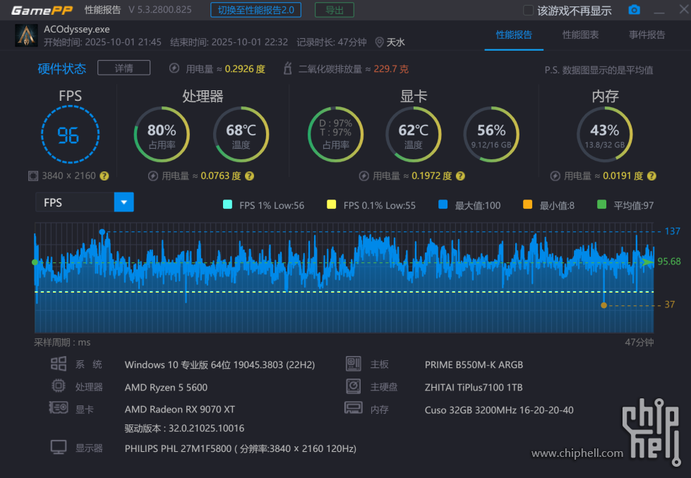
Task: Toggle the 平均值 legend series
Action: tap(601, 205)
